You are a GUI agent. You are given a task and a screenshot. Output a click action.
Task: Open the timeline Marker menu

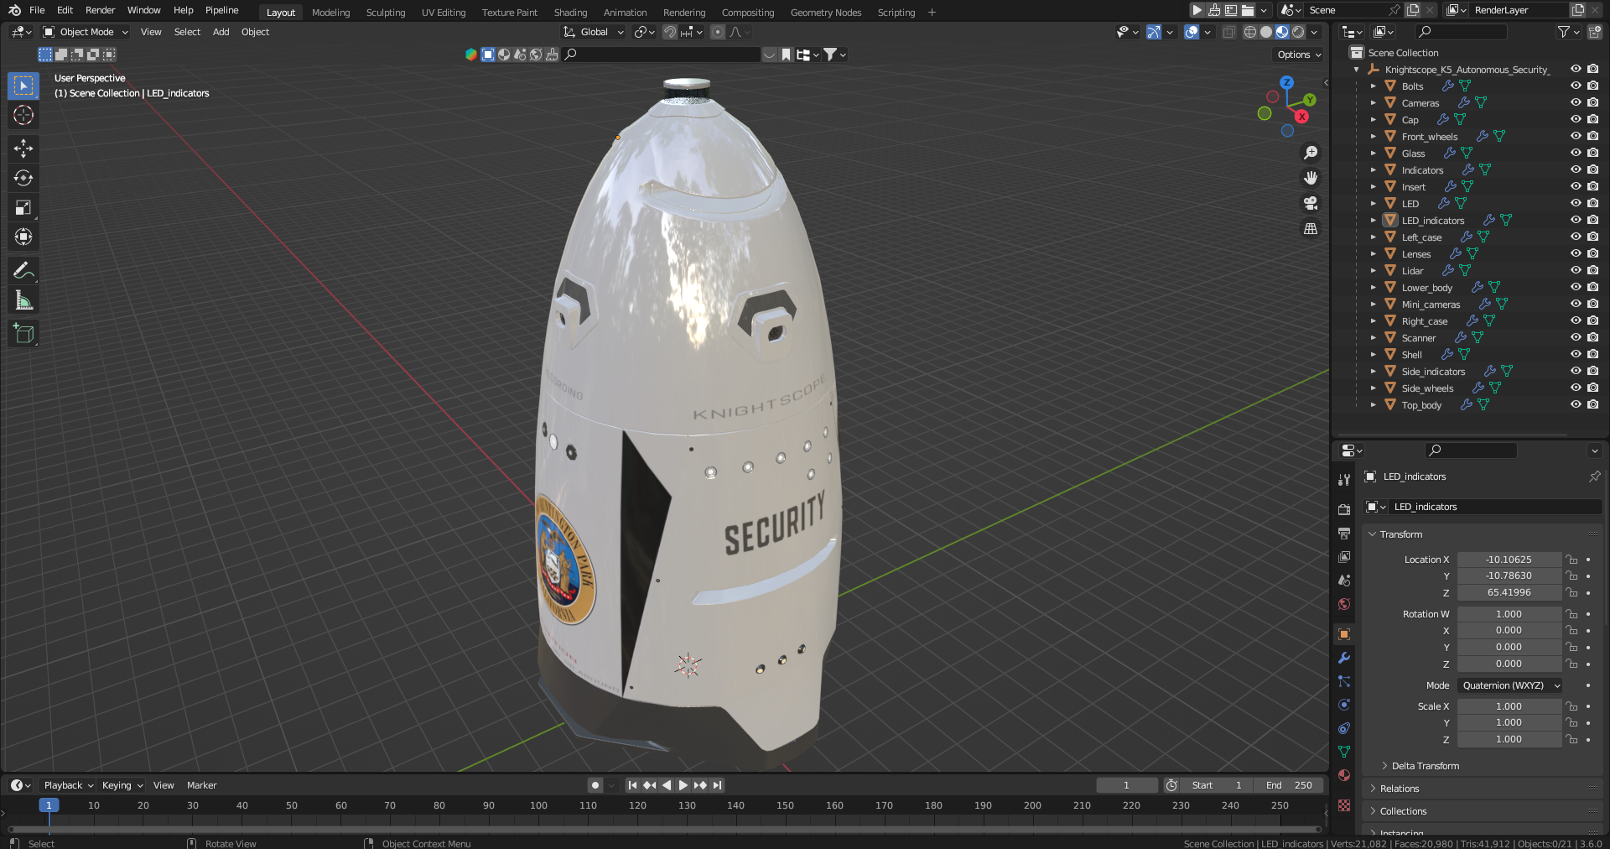click(201, 785)
